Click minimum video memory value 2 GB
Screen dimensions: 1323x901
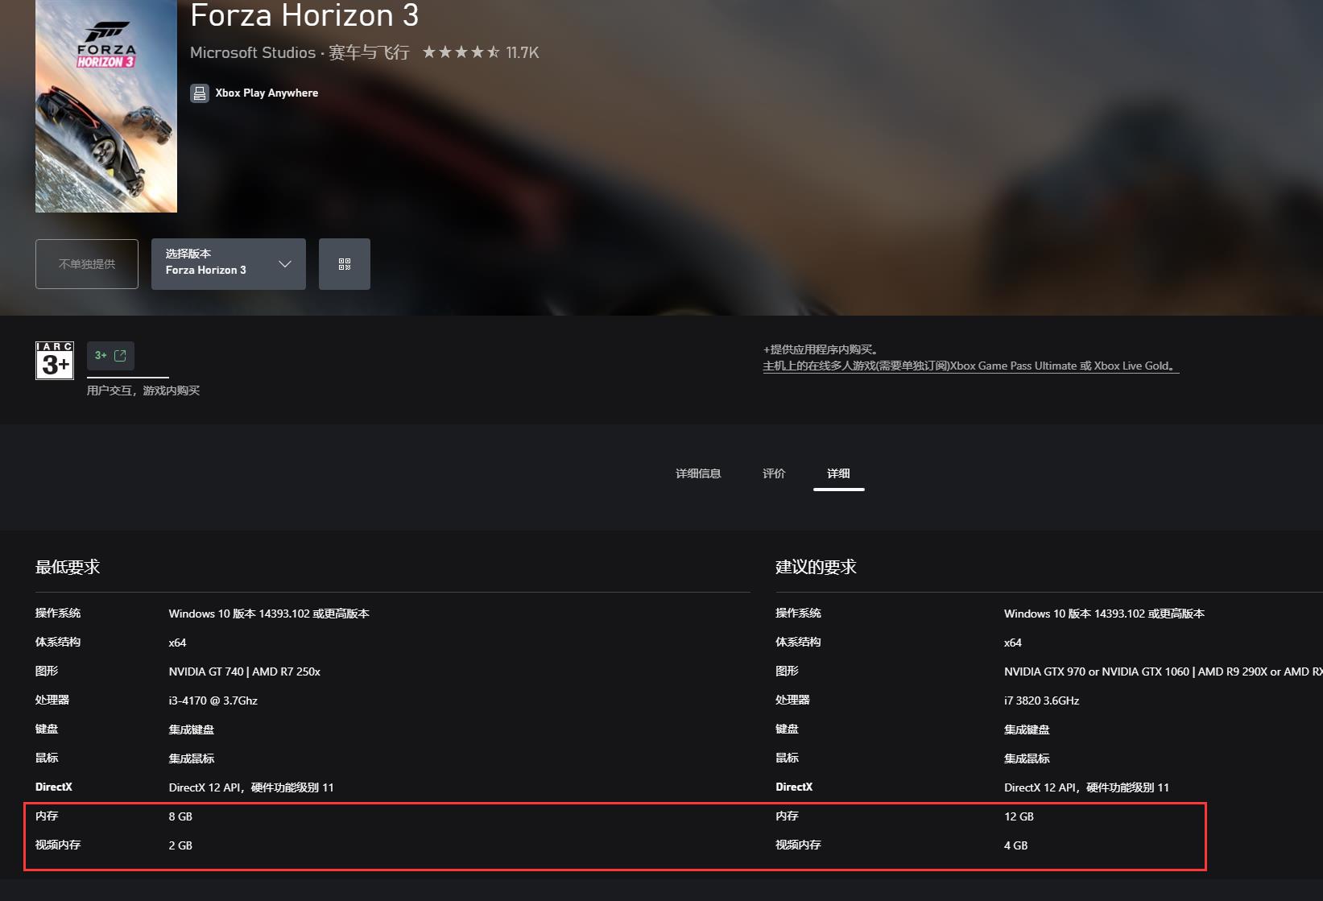[180, 845]
